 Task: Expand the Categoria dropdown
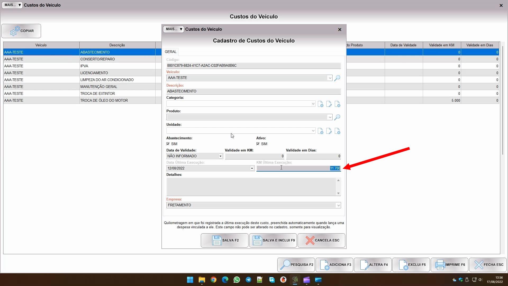click(x=313, y=104)
